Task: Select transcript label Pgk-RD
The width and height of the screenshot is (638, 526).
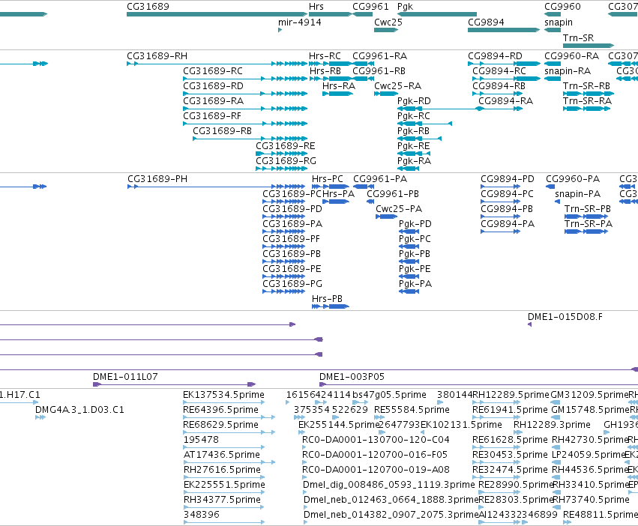Action: (x=414, y=101)
